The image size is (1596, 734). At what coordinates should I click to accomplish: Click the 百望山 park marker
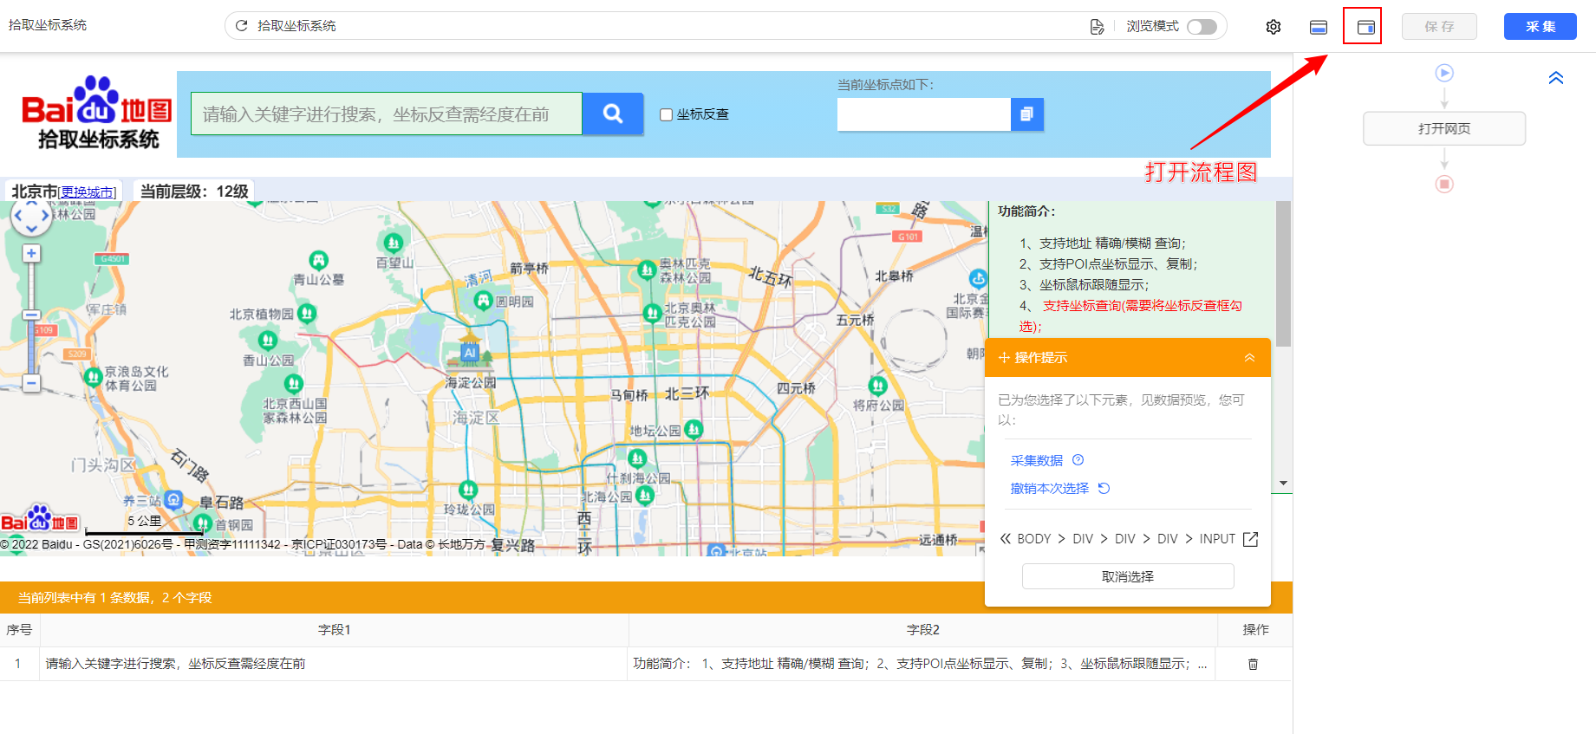[394, 244]
